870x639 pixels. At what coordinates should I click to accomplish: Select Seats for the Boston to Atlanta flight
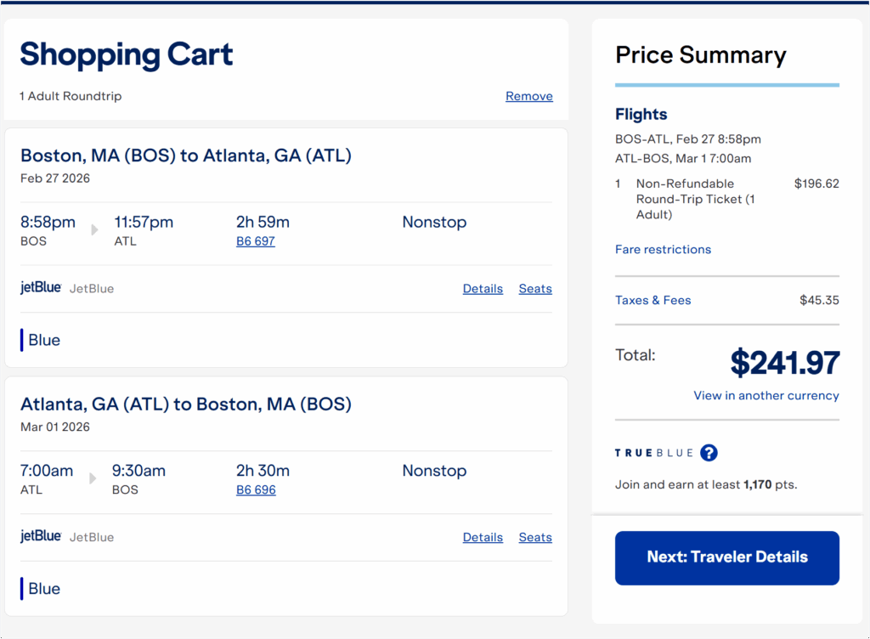click(x=535, y=288)
